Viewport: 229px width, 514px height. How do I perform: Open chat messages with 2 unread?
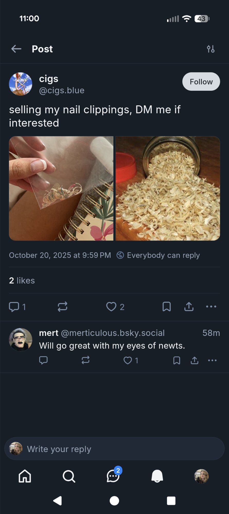[113, 476]
